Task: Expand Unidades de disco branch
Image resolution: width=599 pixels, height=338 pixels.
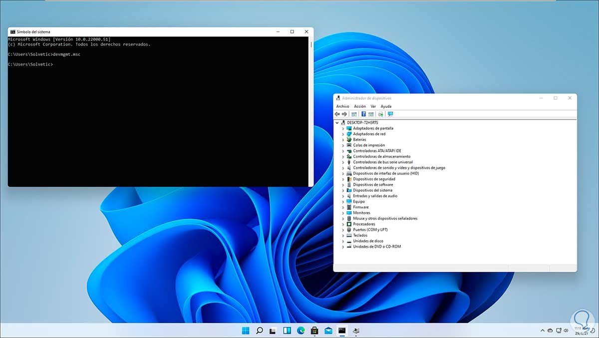Action: coord(343,241)
